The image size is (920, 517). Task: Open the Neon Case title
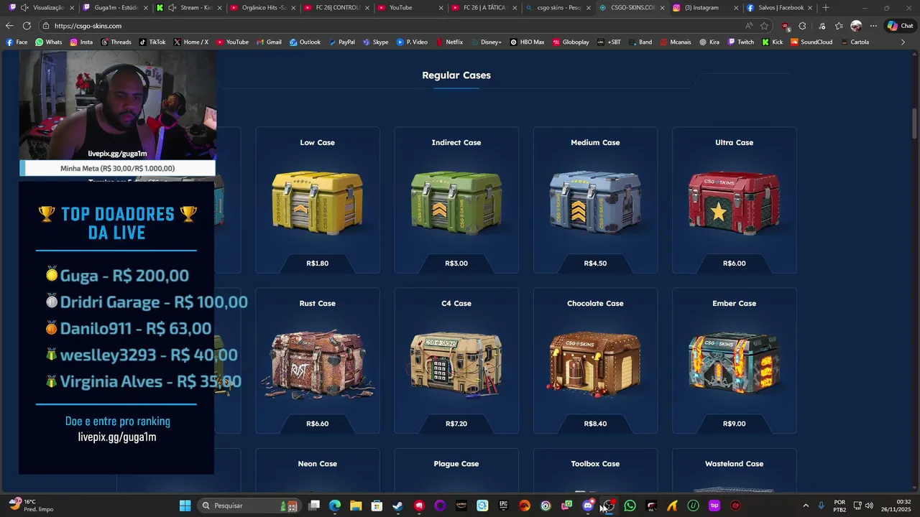tap(317, 464)
